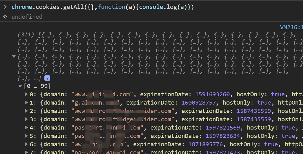Collapse the logged (311) array
The image size is (303, 154).
click(14, 57)
